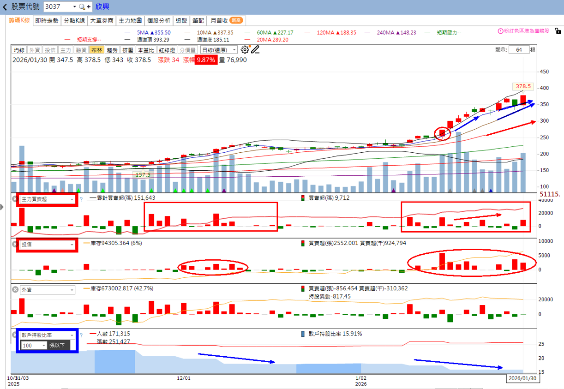Viewport: 564px width, 389px height.
Task: Switch to the 分點K線 tab
Action: click(74, 20)
